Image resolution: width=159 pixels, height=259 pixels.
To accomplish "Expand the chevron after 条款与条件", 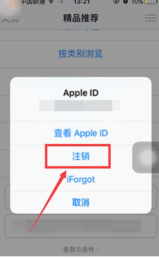I will (97, 250).
